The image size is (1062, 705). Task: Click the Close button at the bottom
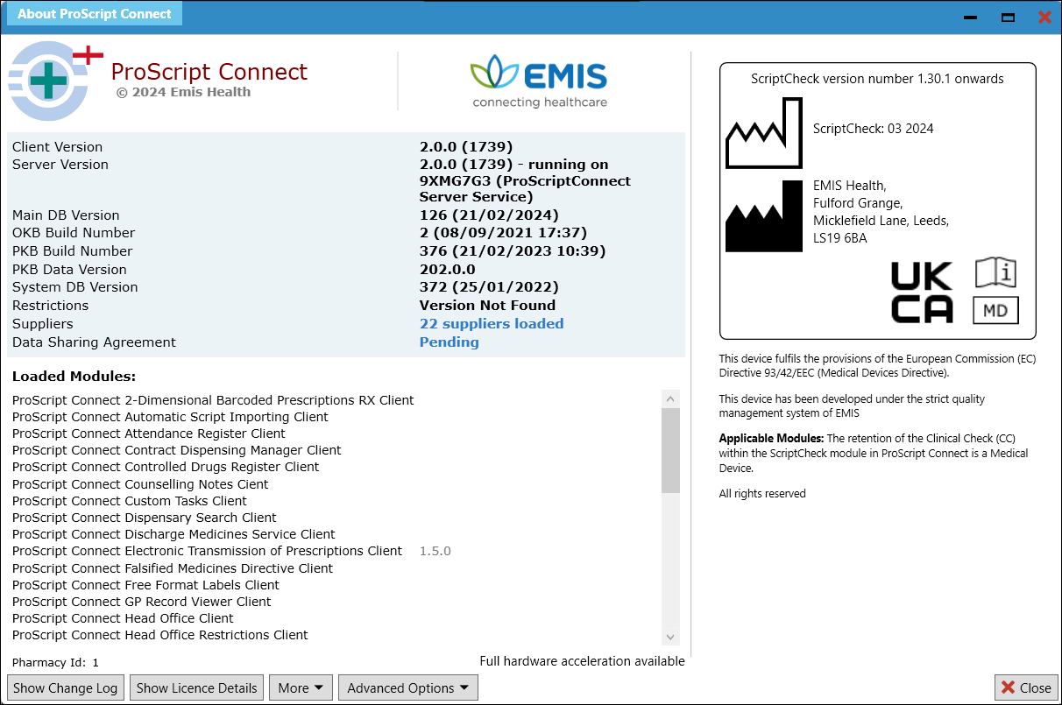[x=1026, y=687]
